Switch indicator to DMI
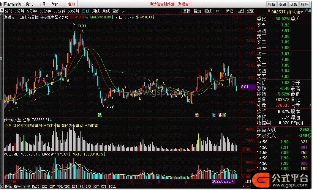The width and height of the screenshot is (313, 190). (x=44, y=186)
